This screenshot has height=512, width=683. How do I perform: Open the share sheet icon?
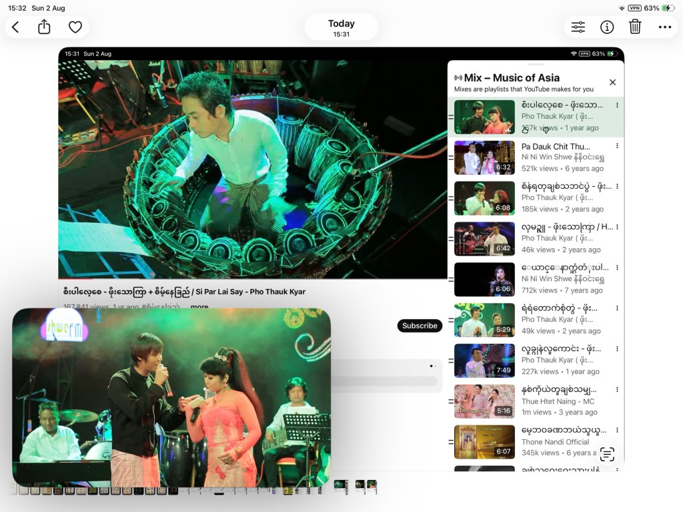(44, 27)
